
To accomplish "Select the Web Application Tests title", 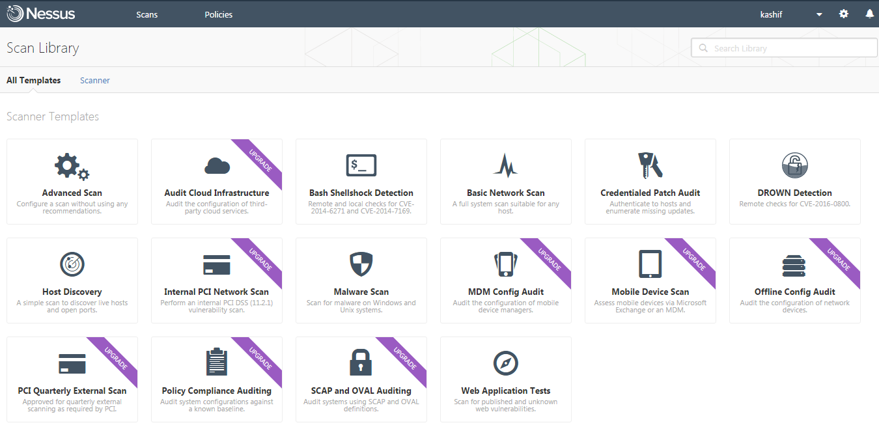I will pyautogui.click(x=506, y=391).
